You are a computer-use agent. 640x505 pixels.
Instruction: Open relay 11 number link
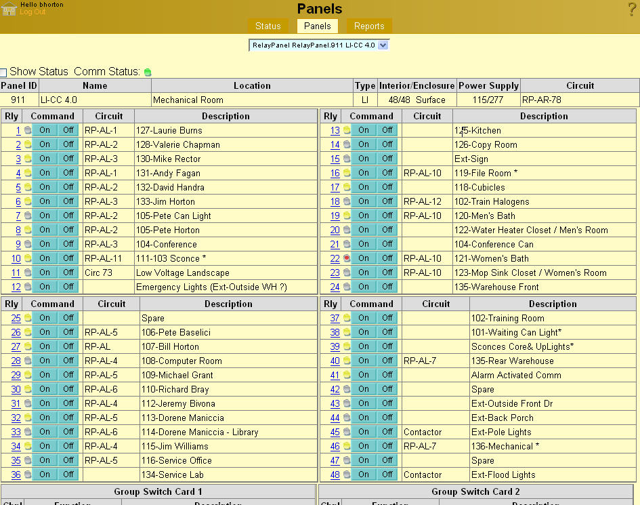click(x=16, y=272)
